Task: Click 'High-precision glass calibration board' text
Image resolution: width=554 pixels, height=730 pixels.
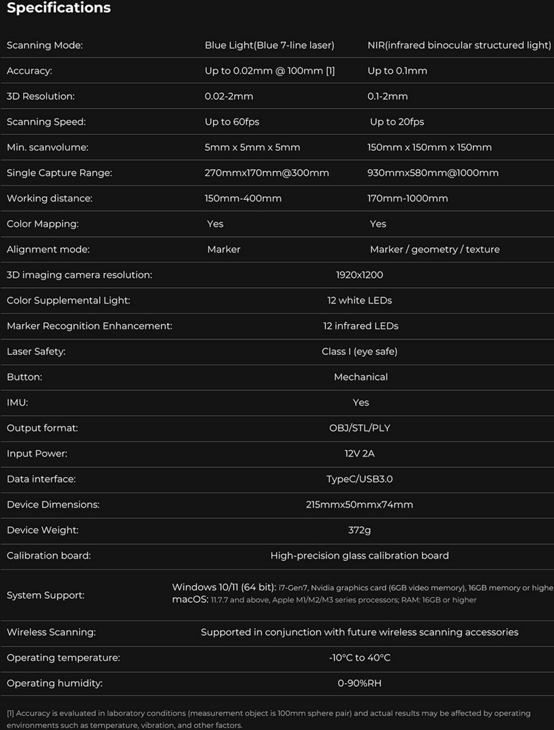Action: tap(359, 557)
